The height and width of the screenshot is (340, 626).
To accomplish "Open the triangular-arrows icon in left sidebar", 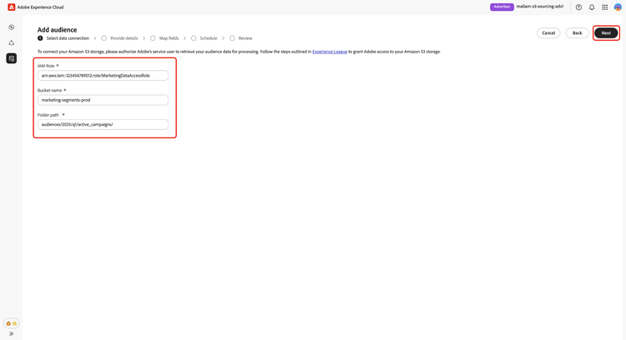I will [x=11, y=42].
